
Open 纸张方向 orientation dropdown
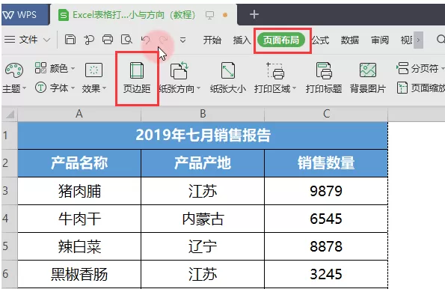pyautogui.click(x=179, y=78)
